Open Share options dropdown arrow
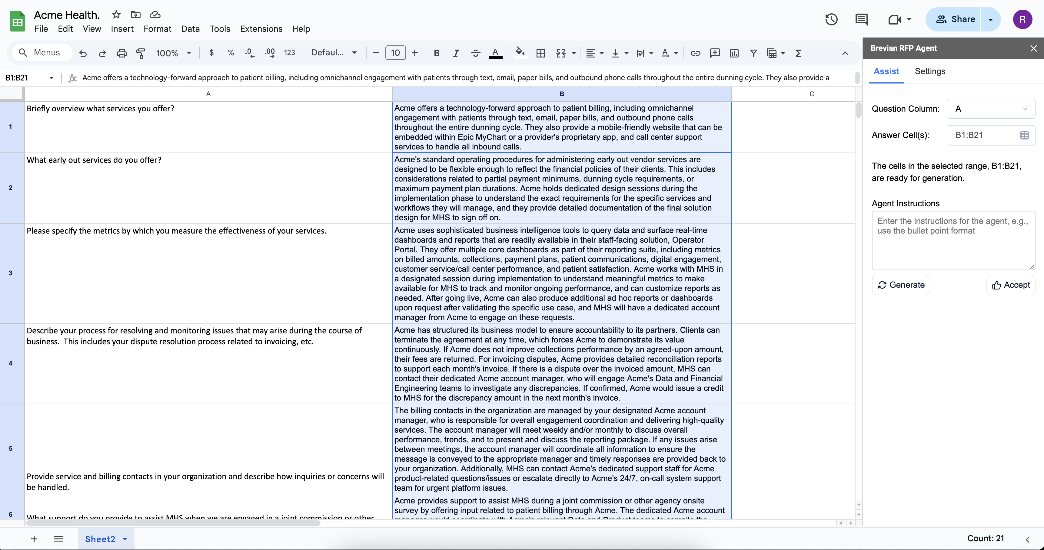The image size is (1044, 550). 990,19
